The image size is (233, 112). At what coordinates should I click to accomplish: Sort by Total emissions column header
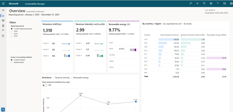click(169, 35)
